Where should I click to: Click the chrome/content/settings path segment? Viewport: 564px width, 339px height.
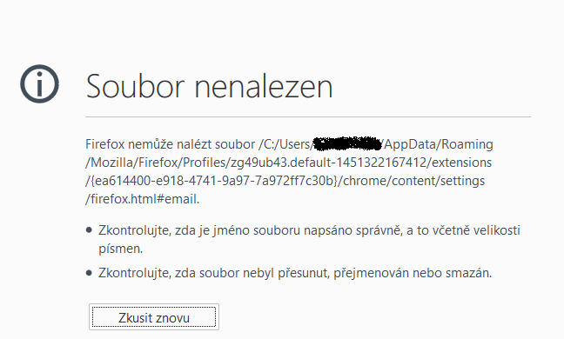[x=413, y=181]
